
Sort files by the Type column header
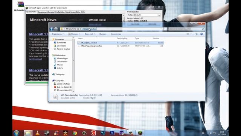[143, 39]
